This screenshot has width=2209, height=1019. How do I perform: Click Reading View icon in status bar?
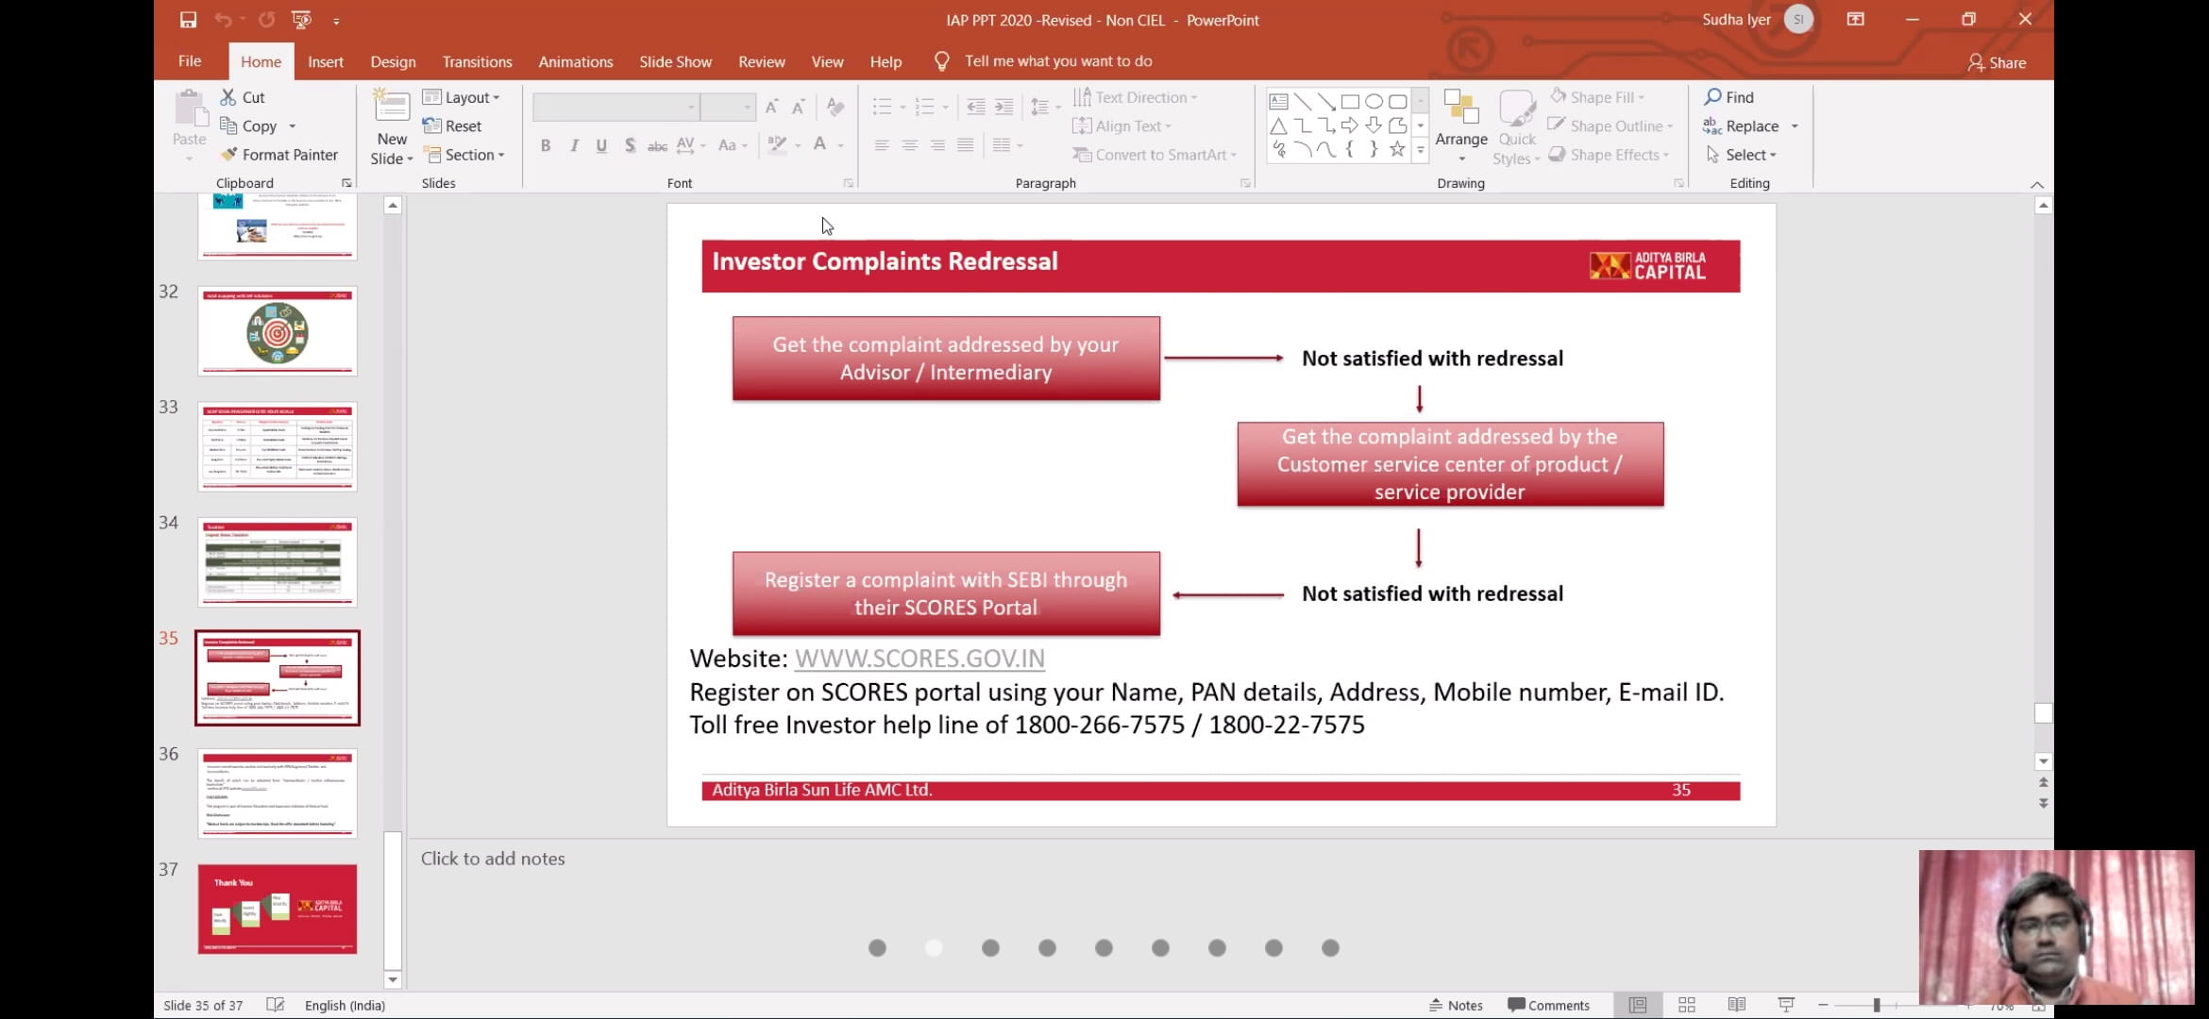(1736, 1005)
